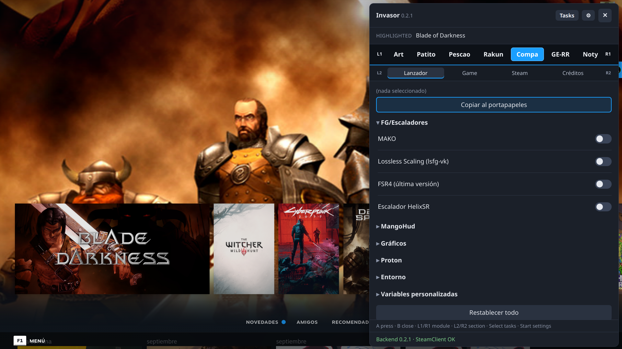Viewport: 622px width, 349px height.
Task: Open the RECOMENDADO library tab
Action: click(x=351, y=322)
